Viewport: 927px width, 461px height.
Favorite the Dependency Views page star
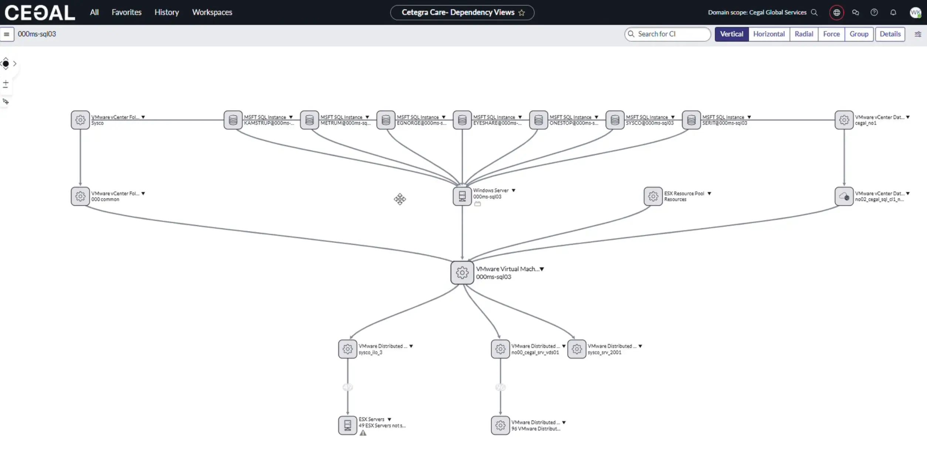522,13
